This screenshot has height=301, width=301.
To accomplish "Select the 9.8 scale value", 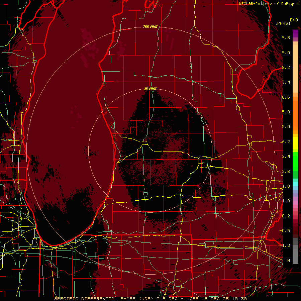I will click(286, 37).
